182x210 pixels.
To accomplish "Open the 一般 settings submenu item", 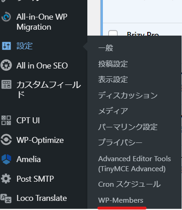I will 106,48.
